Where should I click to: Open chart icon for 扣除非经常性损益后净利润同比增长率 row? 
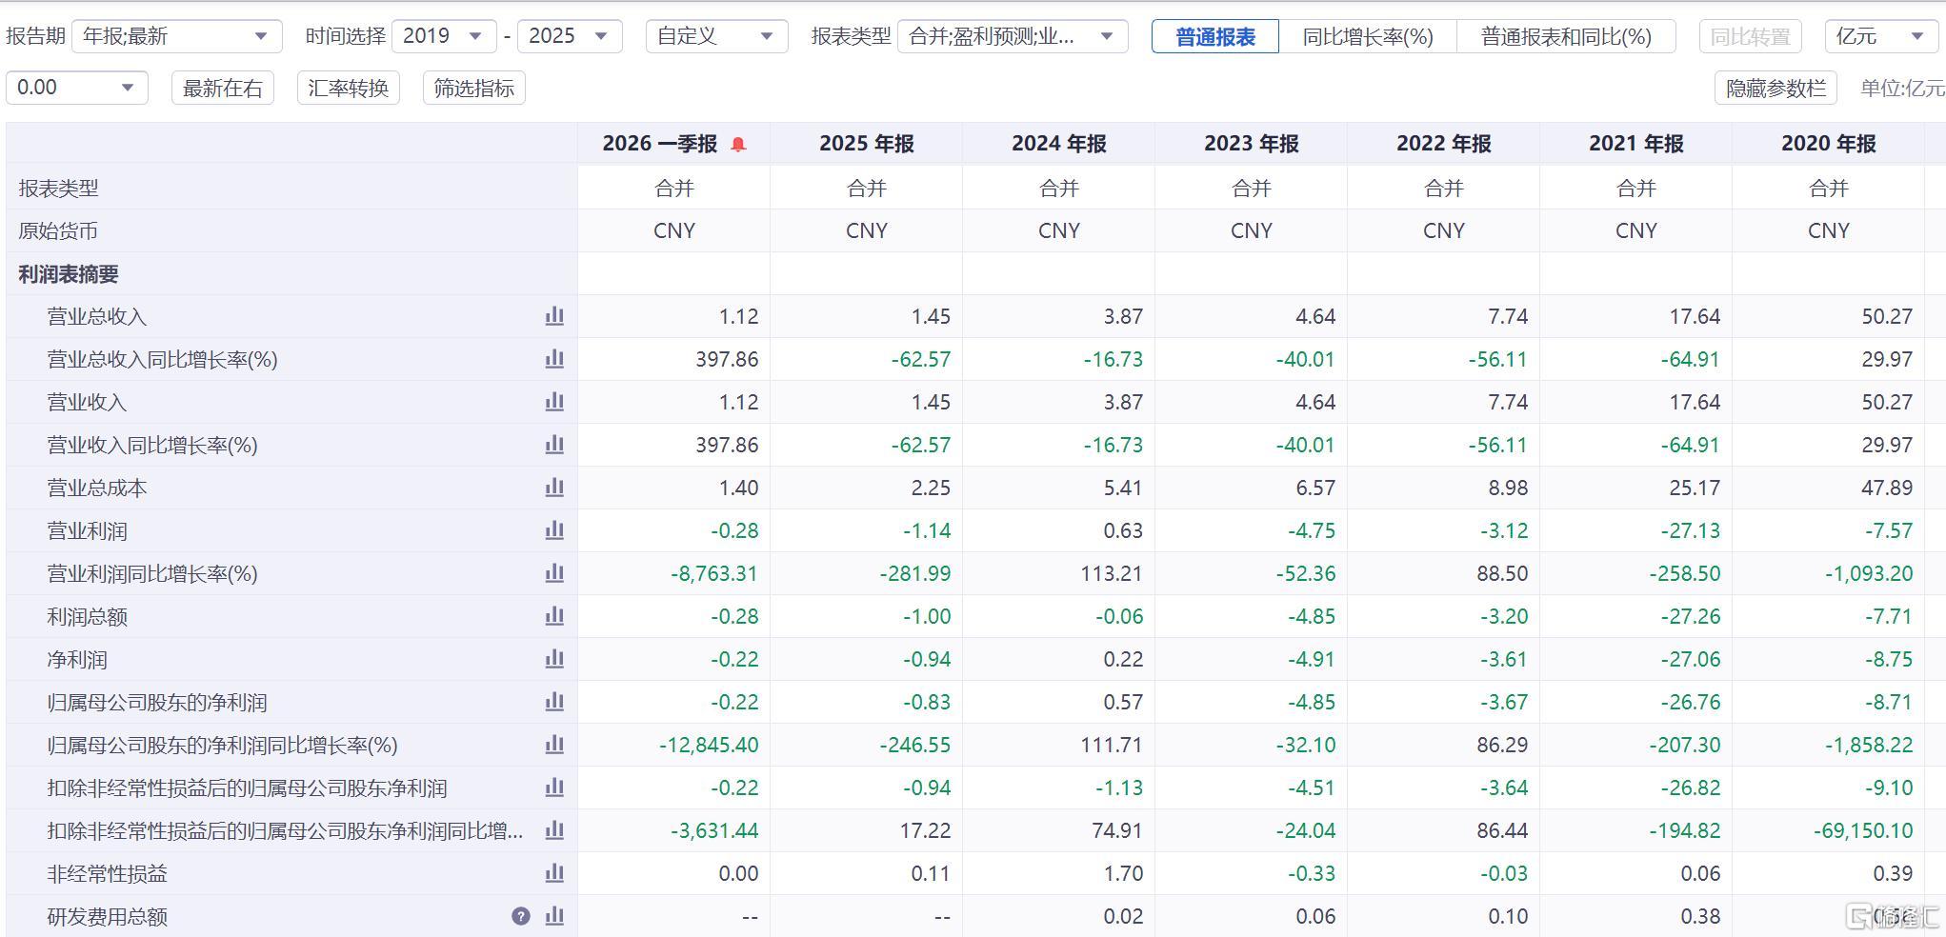[554, 830]
